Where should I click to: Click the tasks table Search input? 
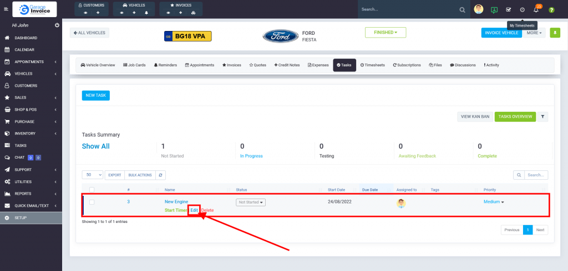(x=536, y=175)
